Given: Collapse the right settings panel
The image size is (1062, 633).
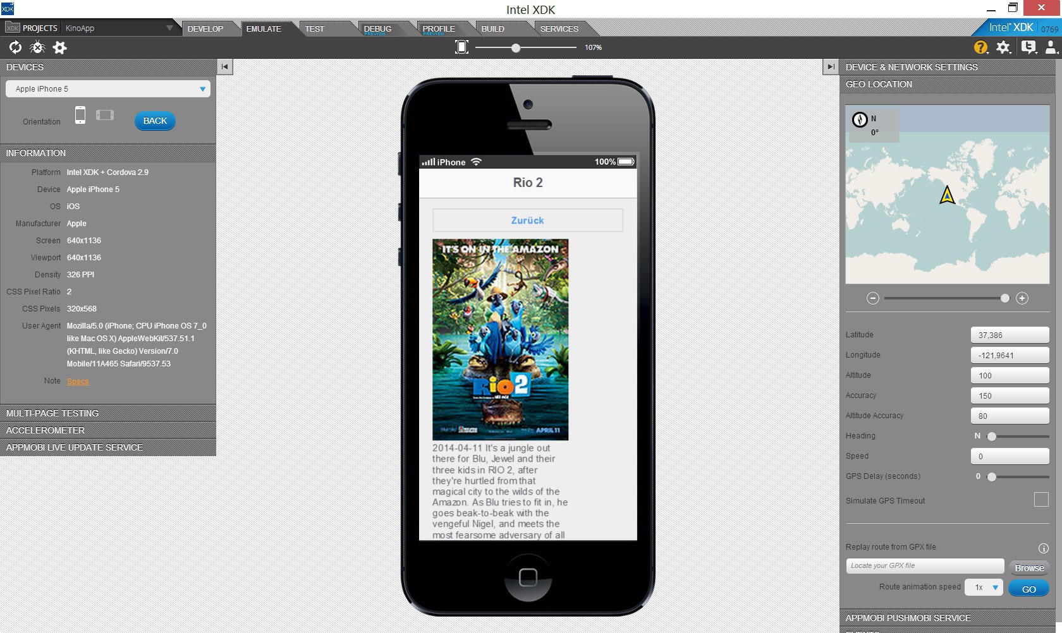Looking at the screenshot, I should 831,66.
